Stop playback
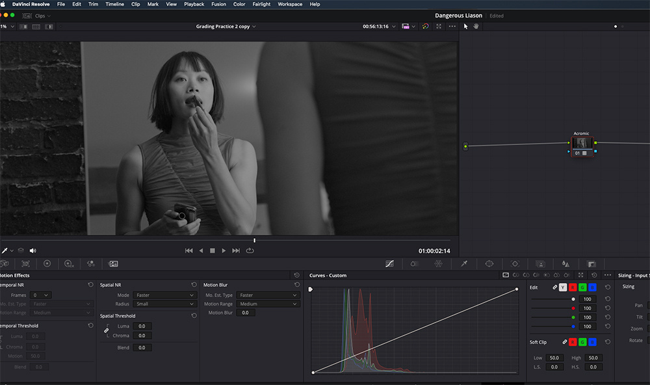 tap(213, 250)
